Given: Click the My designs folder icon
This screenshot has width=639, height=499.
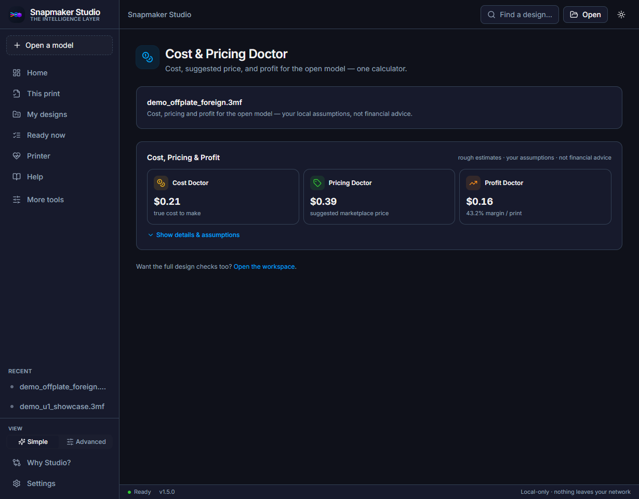Looking at the screenshot, I should (x=17, y=114).
